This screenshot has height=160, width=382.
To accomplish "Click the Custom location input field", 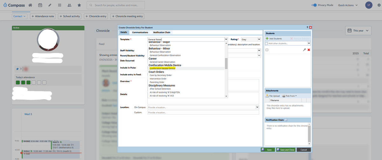I will coord(203,113).
